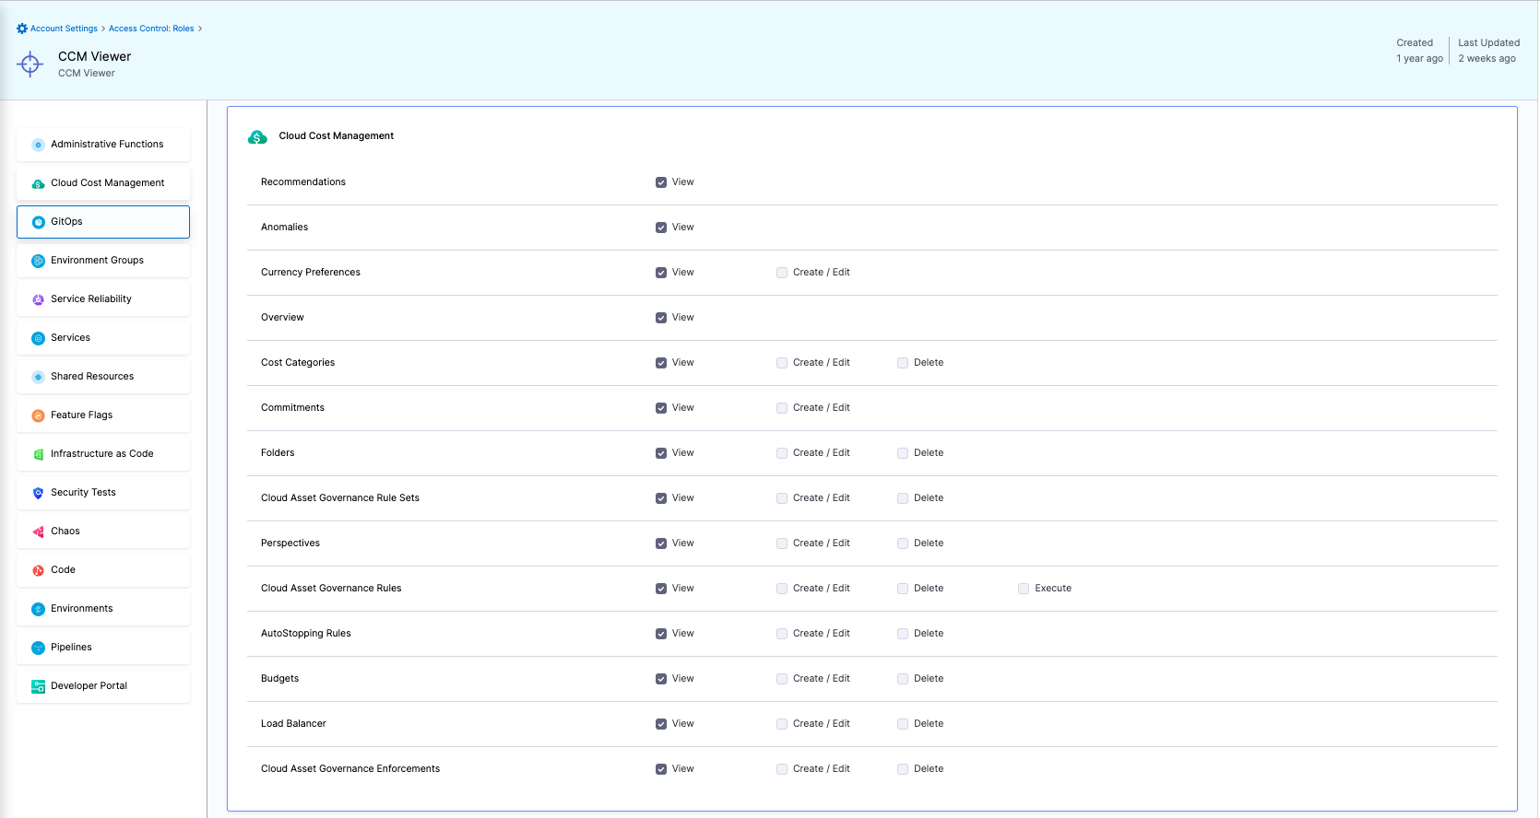Uncheck View for Recommendations

click(661, 182)
